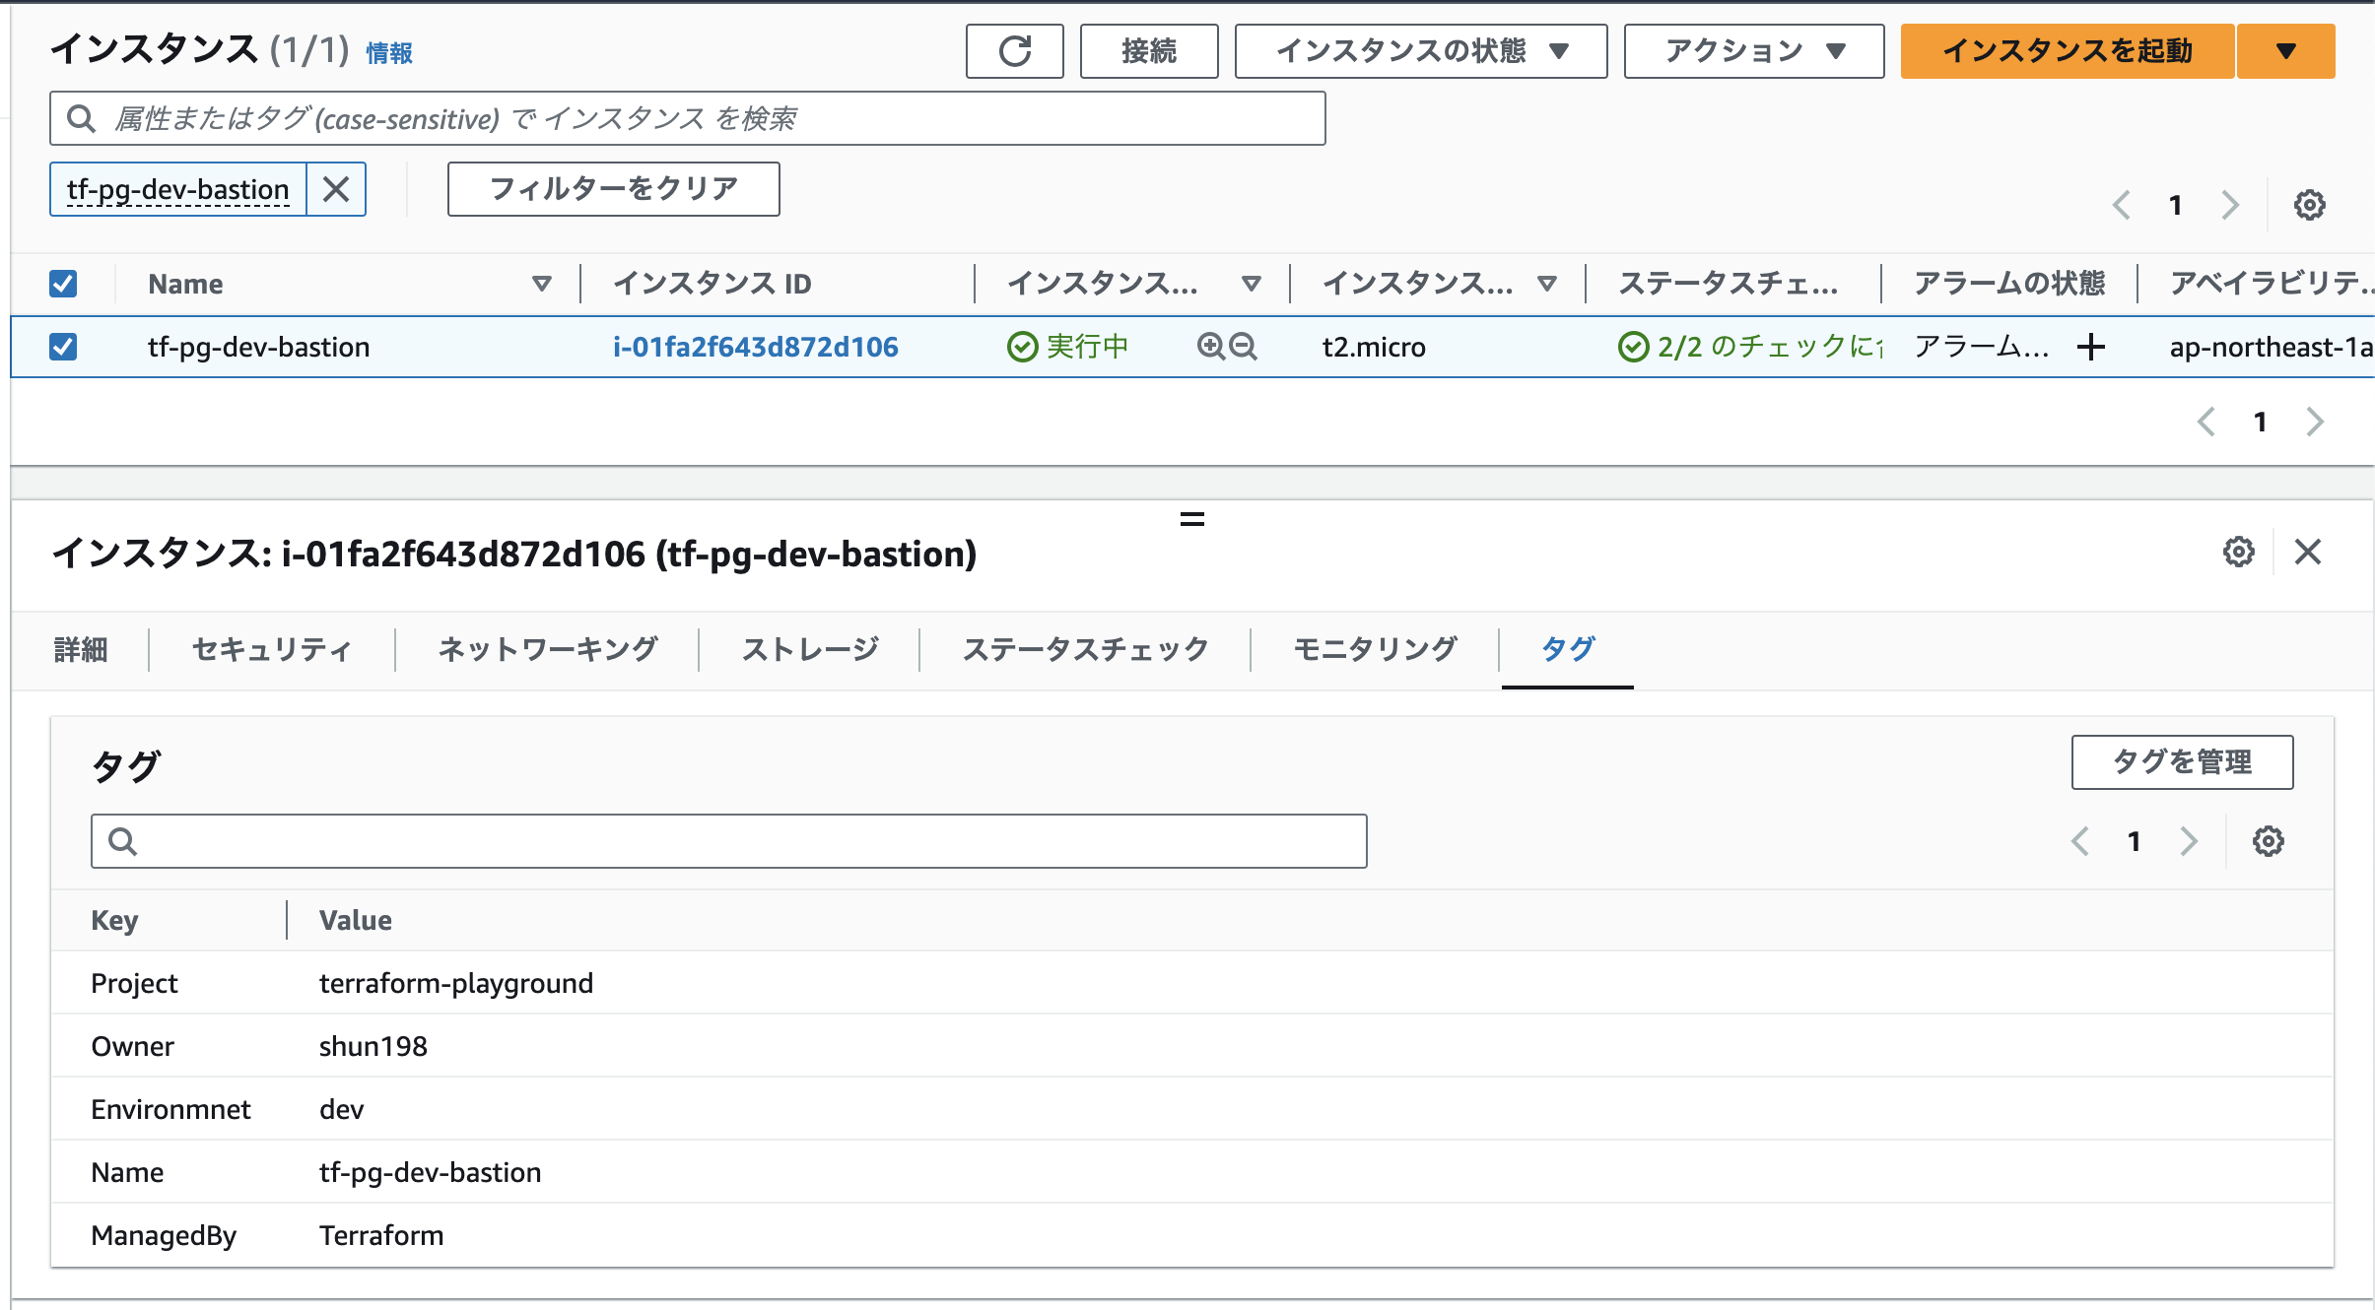Expand the launch instance orange dropdown arrow
Image resolution: width=2375 pixels, height=1310 pixels.
(x=2286, y=50)
